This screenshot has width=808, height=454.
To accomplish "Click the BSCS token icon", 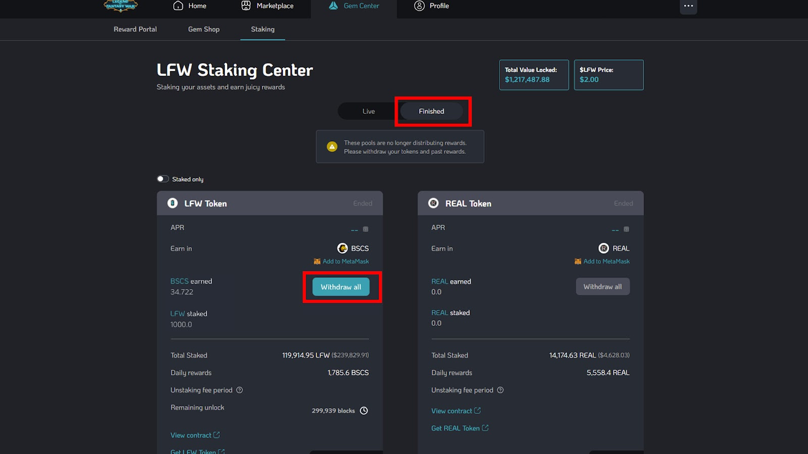I will [x=342, y=248].
